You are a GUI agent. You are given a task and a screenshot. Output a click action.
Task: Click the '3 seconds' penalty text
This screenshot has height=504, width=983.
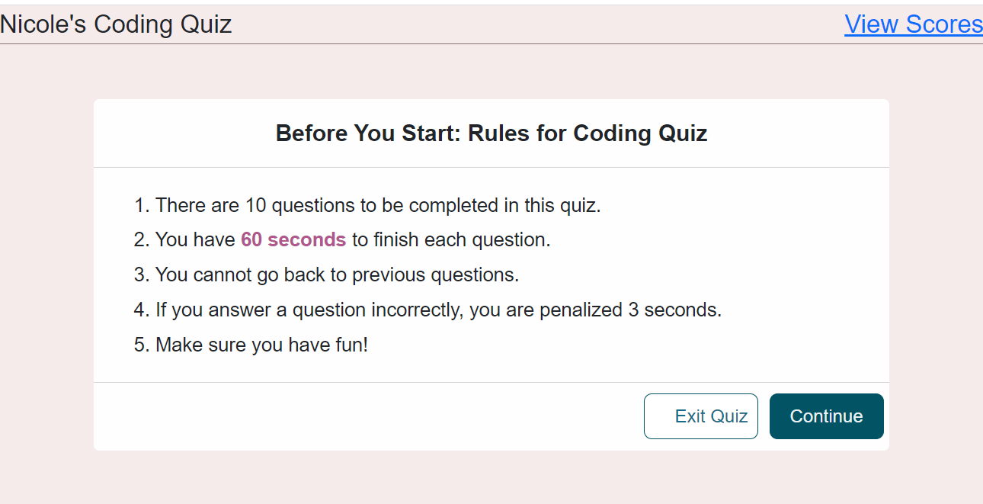pos(683,310)
